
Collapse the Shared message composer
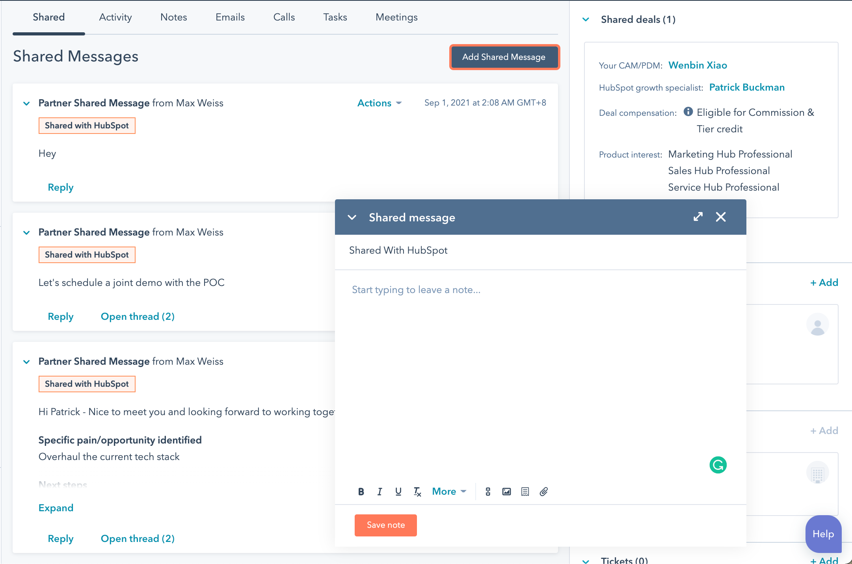[352, 217]
